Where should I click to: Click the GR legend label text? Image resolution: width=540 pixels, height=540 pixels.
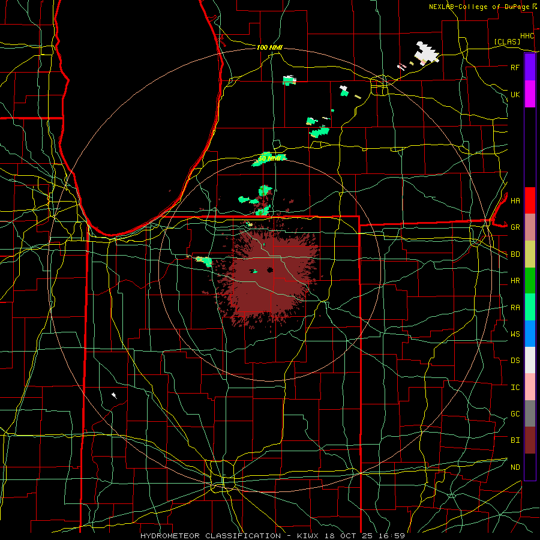click(x=515, y=227)
